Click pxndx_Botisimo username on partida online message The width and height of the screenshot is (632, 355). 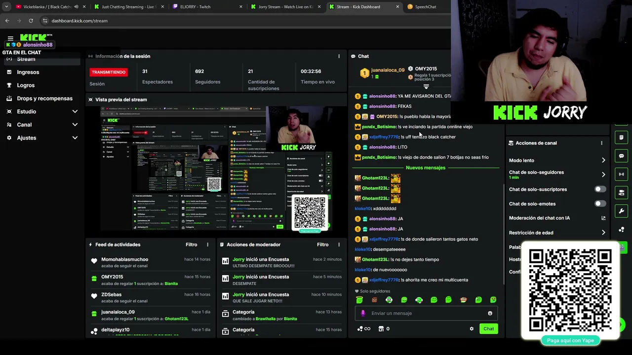(379, 127)
